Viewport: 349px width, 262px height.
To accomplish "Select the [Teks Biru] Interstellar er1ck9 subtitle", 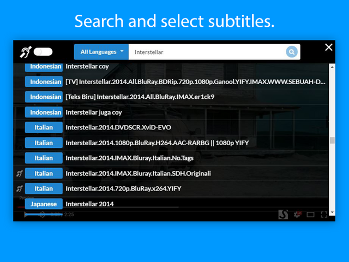I will [140, 97].
